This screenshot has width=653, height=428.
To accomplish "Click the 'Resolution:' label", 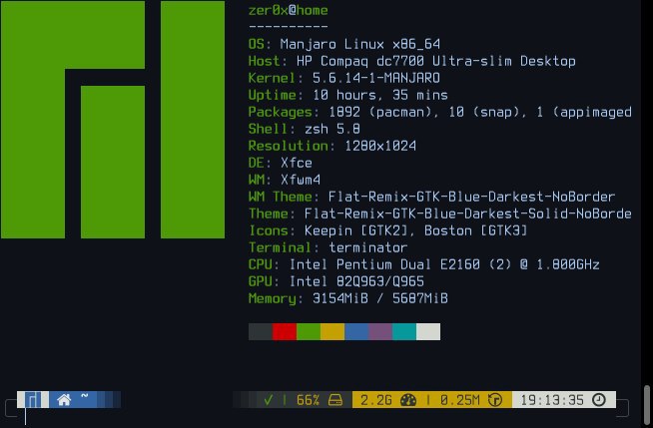I will 292,146.
